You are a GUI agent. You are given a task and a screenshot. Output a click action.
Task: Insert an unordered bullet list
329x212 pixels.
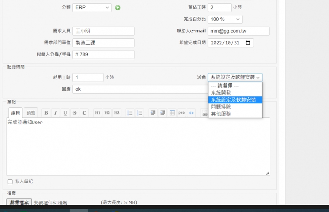130,113
